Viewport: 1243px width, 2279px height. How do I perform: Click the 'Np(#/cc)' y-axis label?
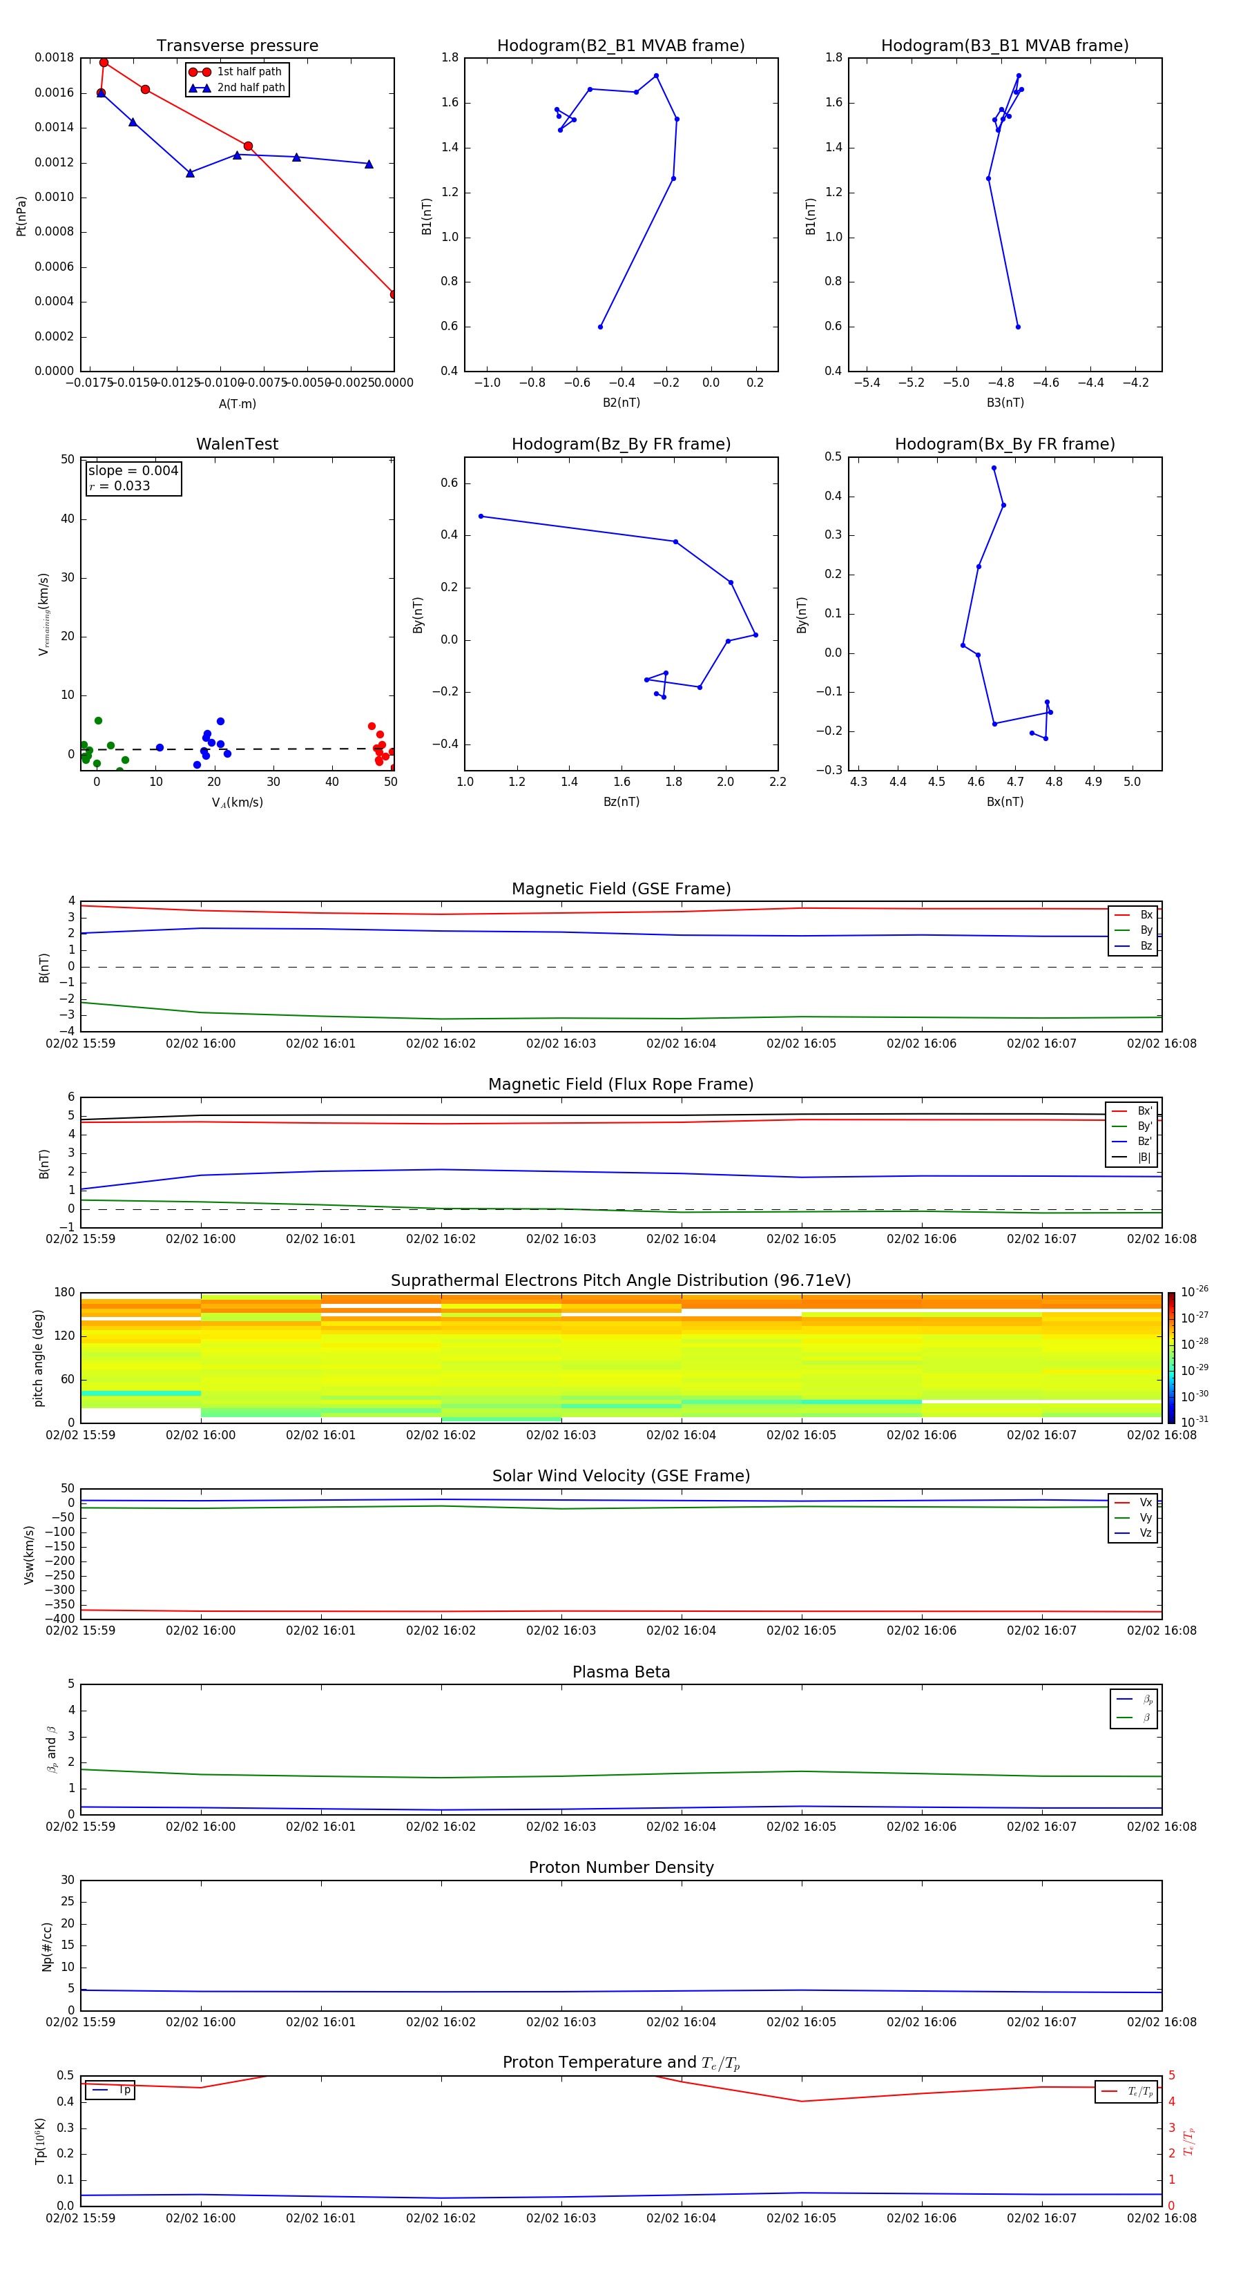coord(46,1945)
